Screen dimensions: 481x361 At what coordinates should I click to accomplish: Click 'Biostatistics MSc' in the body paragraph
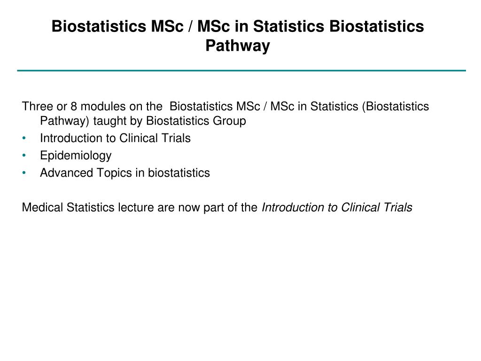tap(215, 107)
